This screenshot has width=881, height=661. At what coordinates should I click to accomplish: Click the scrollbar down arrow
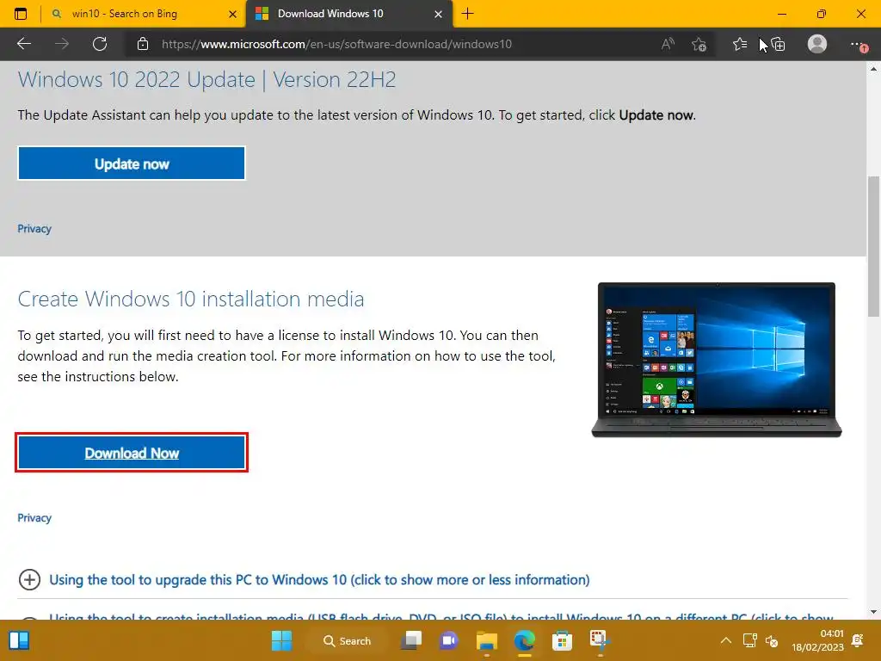[x=873, y=612]
